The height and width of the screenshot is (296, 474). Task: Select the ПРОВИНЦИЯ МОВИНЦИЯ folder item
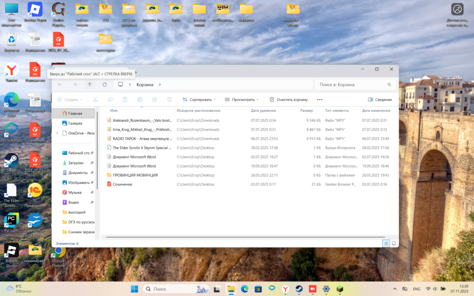[x=135, y=175]
